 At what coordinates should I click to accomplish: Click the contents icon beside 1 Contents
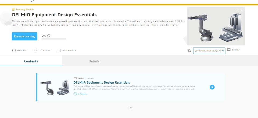tap(35, 50)
